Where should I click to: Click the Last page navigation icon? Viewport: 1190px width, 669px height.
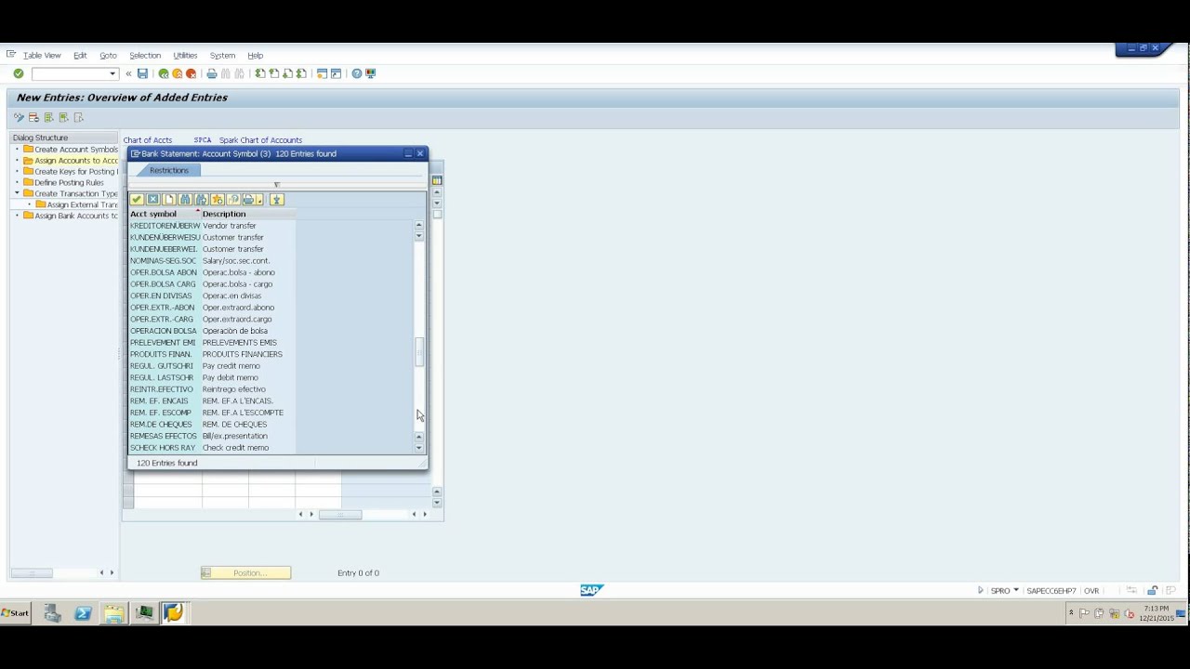(301, 73)
